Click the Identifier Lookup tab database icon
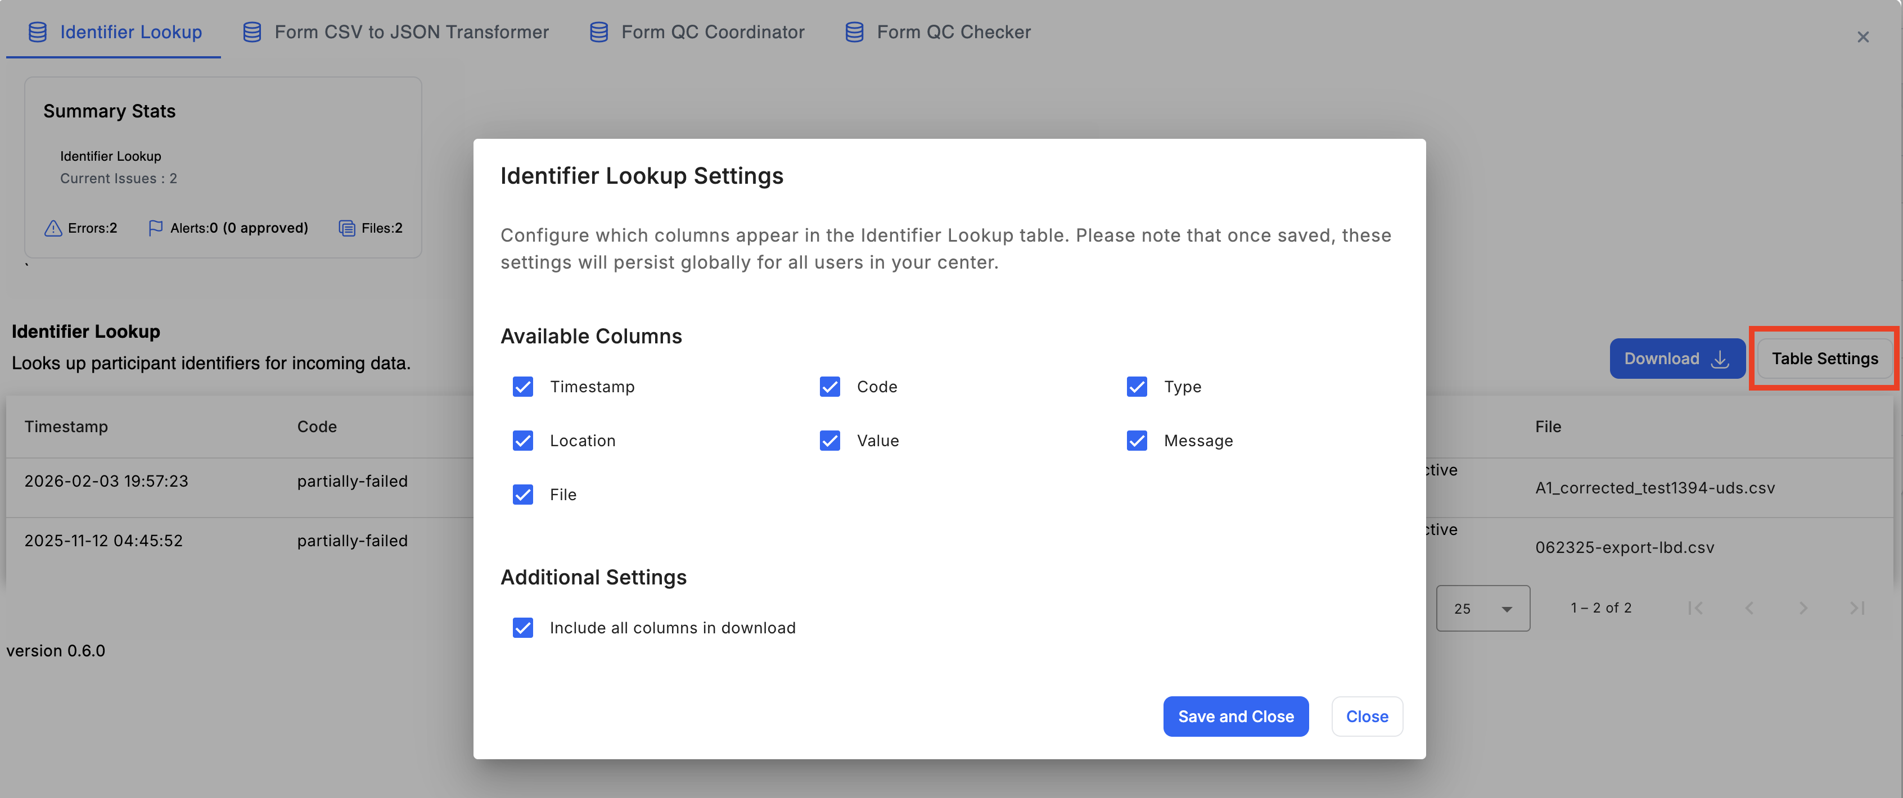Screen dimensions: 1903x798 click(38, 31)
